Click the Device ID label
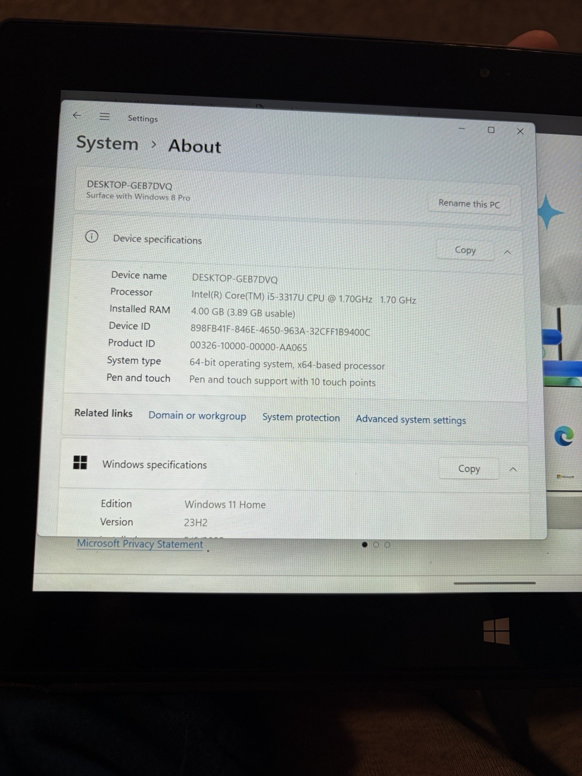This screenshot has width=582, height=776. [129, 326]
